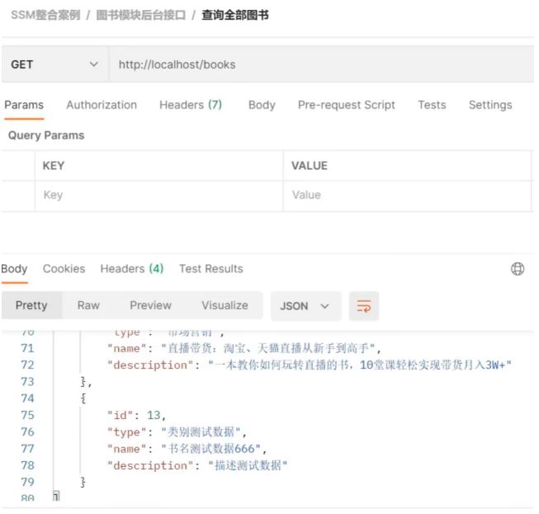Switch to the Test Results tab
The image size is (539, 514).
[x=211, y=269]
